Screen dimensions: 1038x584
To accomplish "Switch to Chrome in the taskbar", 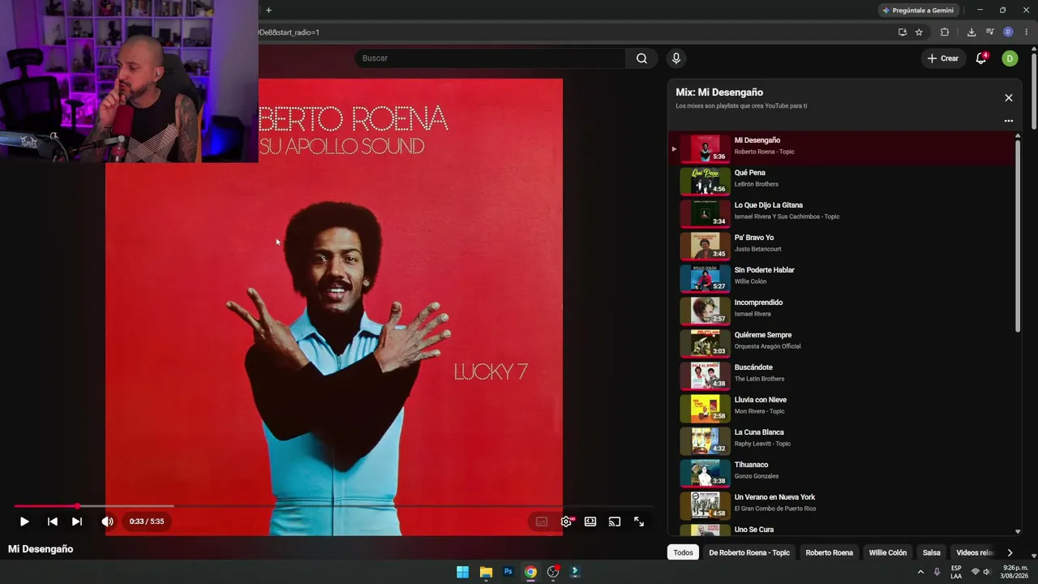I will pos(530,572).
